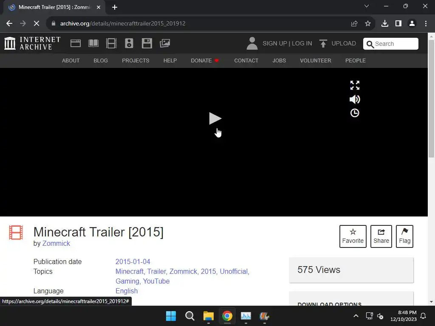Screen dimensions: 435x326
Task: Toggle the video player volume
Action: (355, 99)
